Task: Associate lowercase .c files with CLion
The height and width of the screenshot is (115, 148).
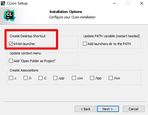Action: tap(11, 78)
